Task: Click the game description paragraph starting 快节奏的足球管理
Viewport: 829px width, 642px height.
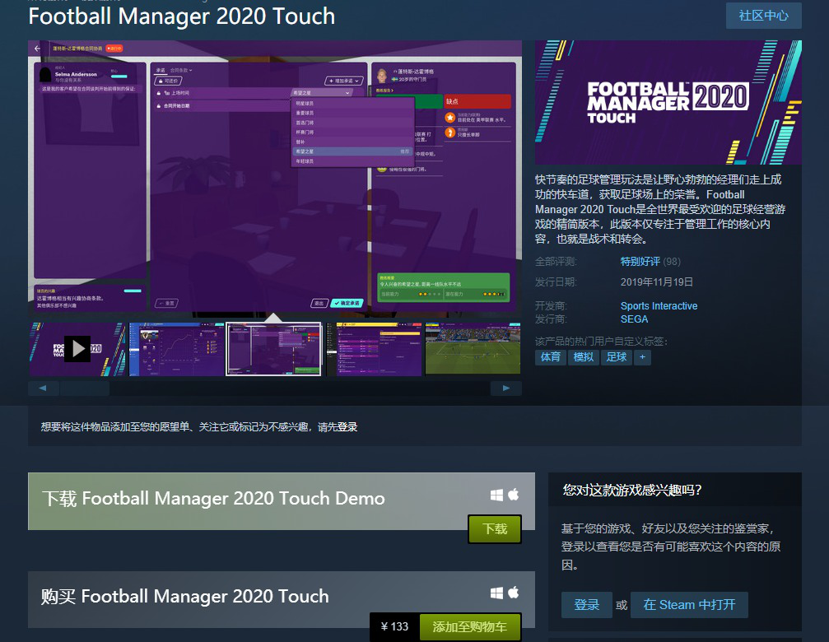Action: click(660, 209)
